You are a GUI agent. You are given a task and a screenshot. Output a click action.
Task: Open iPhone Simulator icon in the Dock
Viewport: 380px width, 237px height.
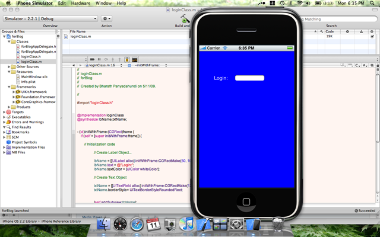[x=254, y=224]
